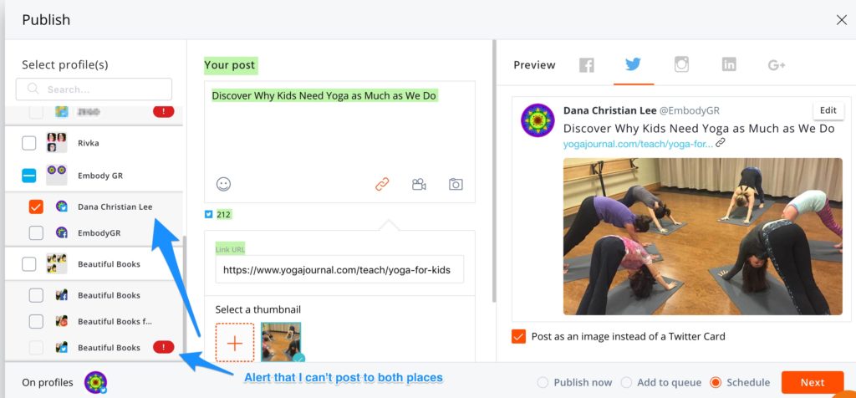Screen dimensions: 856x398
Task: Toggle Post as image instead of Twitter Card
Action: pos(518,336)
